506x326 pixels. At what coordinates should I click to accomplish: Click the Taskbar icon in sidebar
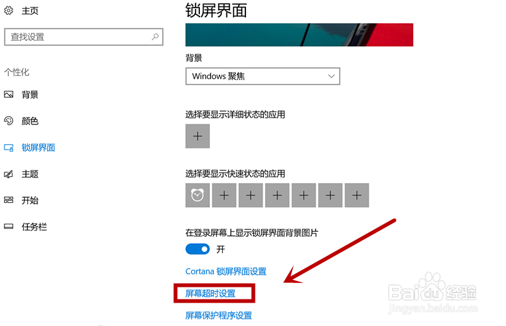coord(9,227)
